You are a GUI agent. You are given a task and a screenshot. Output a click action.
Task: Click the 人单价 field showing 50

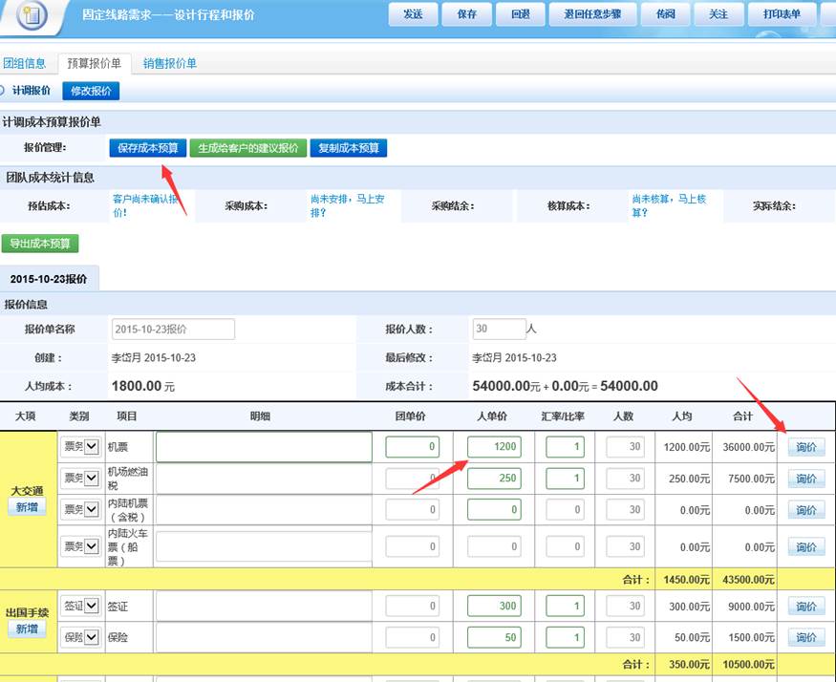[494, 637]
